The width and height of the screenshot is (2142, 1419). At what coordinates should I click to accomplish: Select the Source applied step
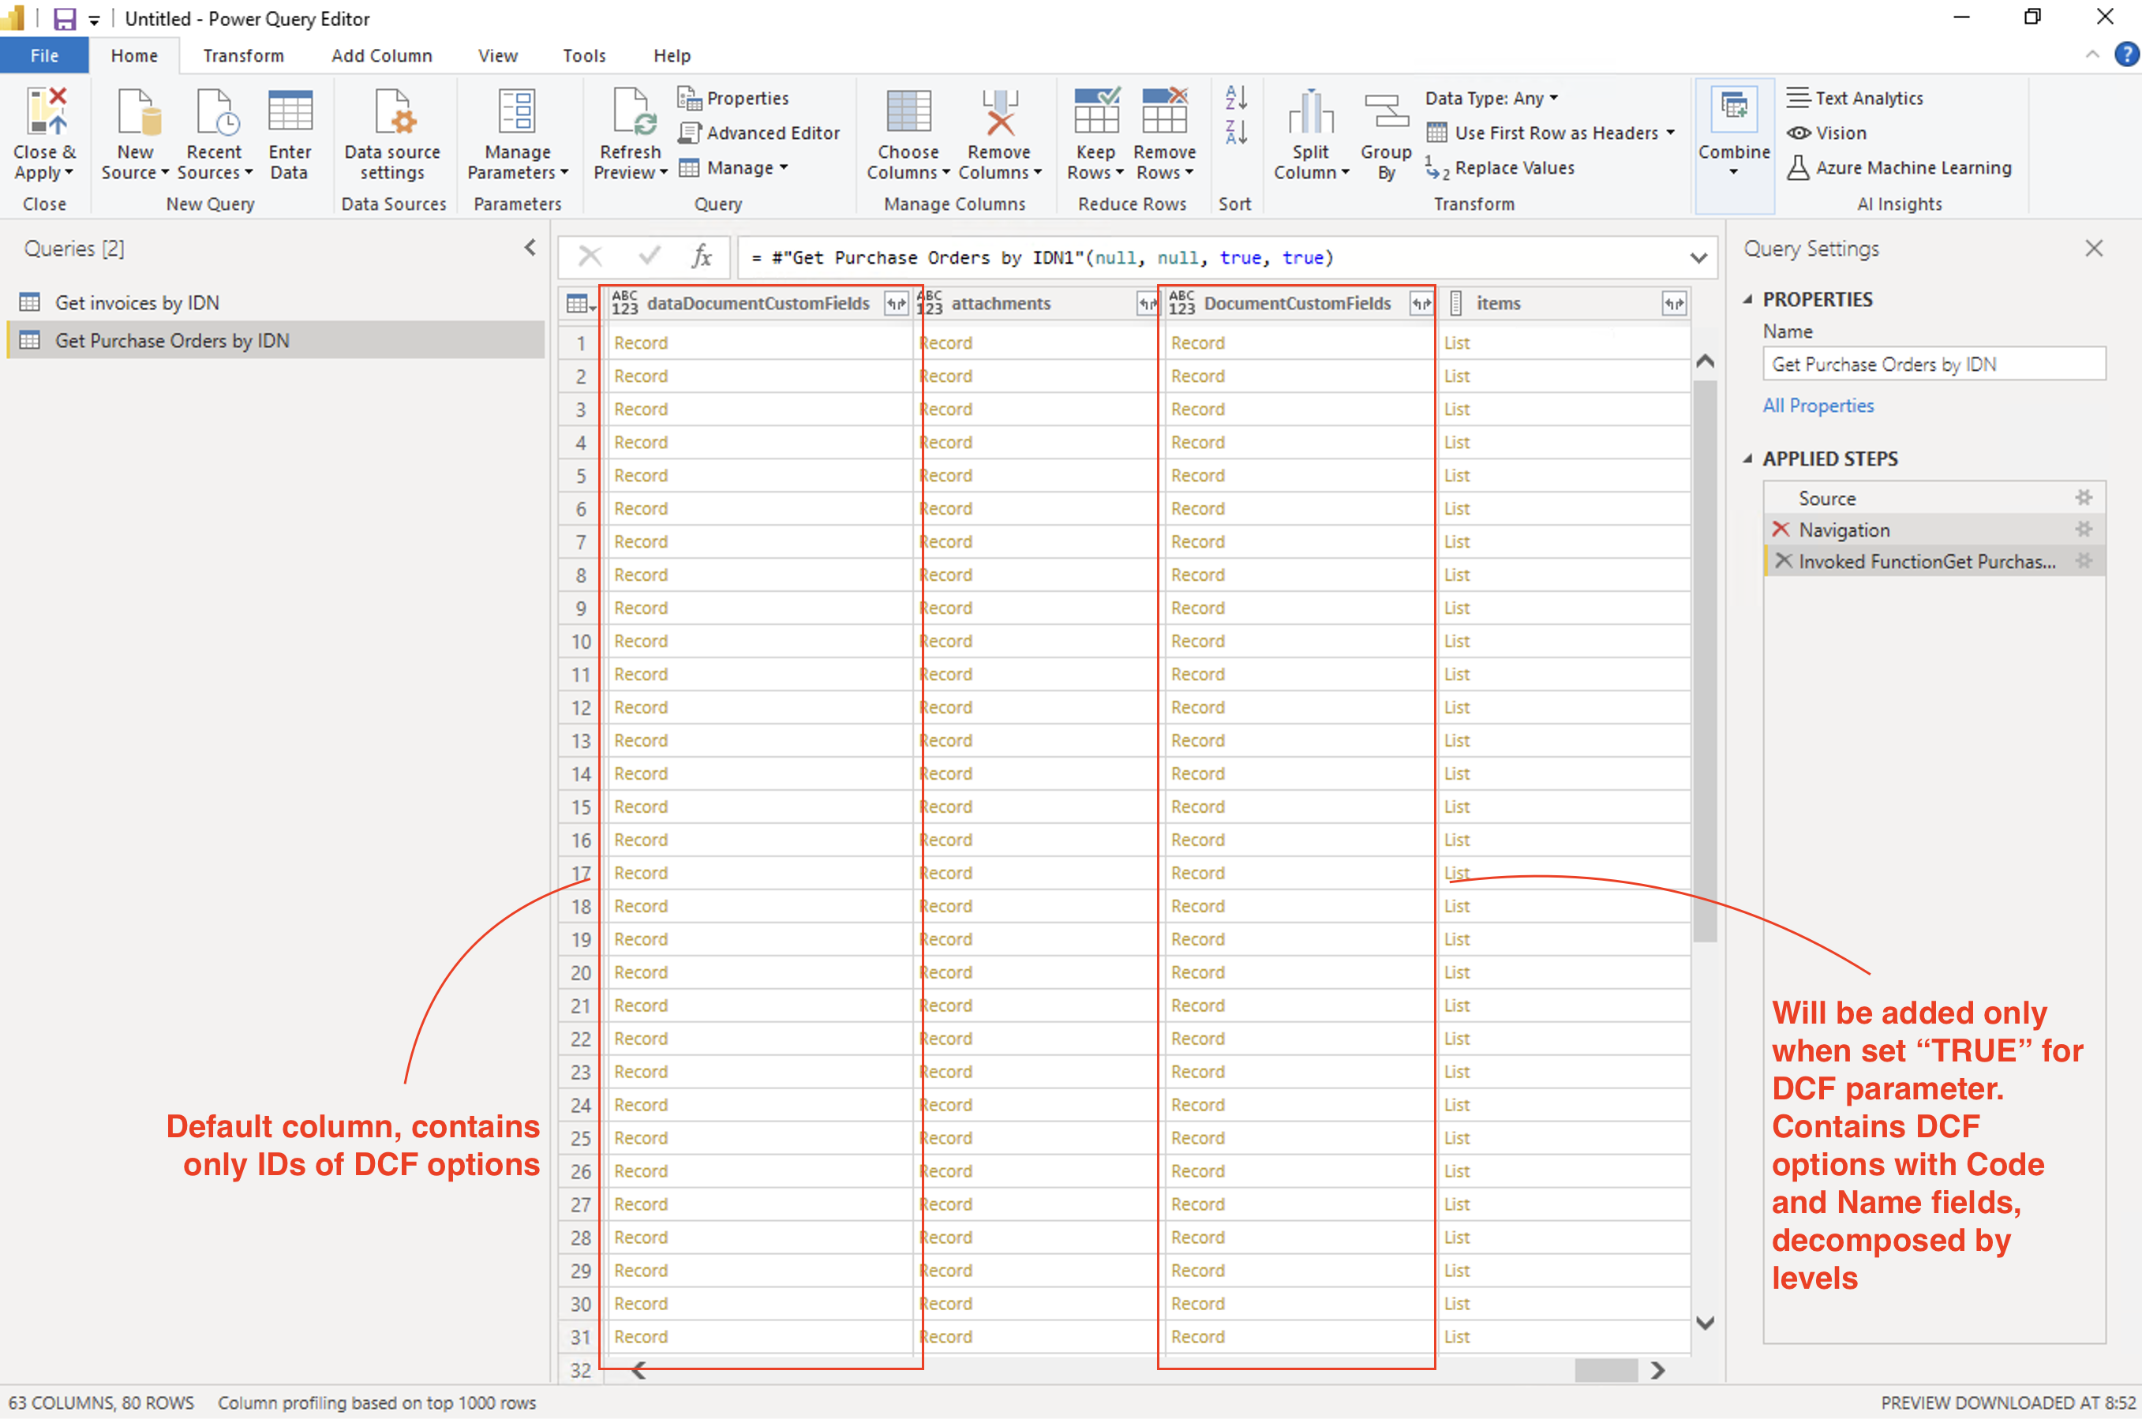1934,498
